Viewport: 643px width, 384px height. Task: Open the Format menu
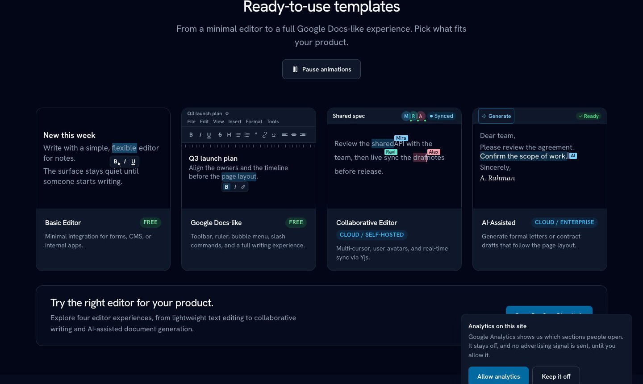pos(254,121)
